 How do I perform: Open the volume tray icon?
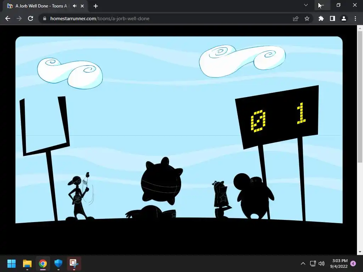coord(321,263)
